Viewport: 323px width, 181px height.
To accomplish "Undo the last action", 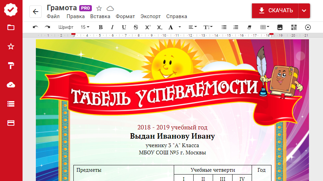I will (36, 27).
